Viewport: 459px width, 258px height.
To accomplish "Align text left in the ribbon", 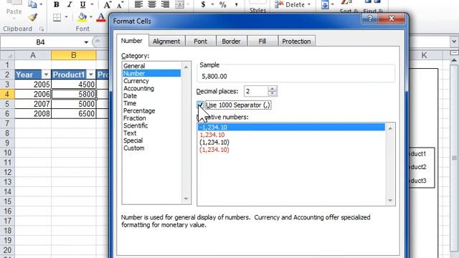I will point(138,4).
